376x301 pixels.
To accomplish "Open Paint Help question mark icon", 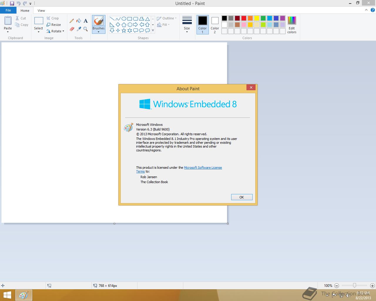I will pos(372,10).
